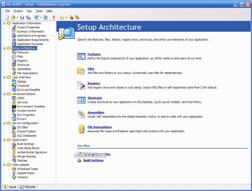252x191 pixels.
Task: Follow the Registry link
Action: tap(94, 83)
